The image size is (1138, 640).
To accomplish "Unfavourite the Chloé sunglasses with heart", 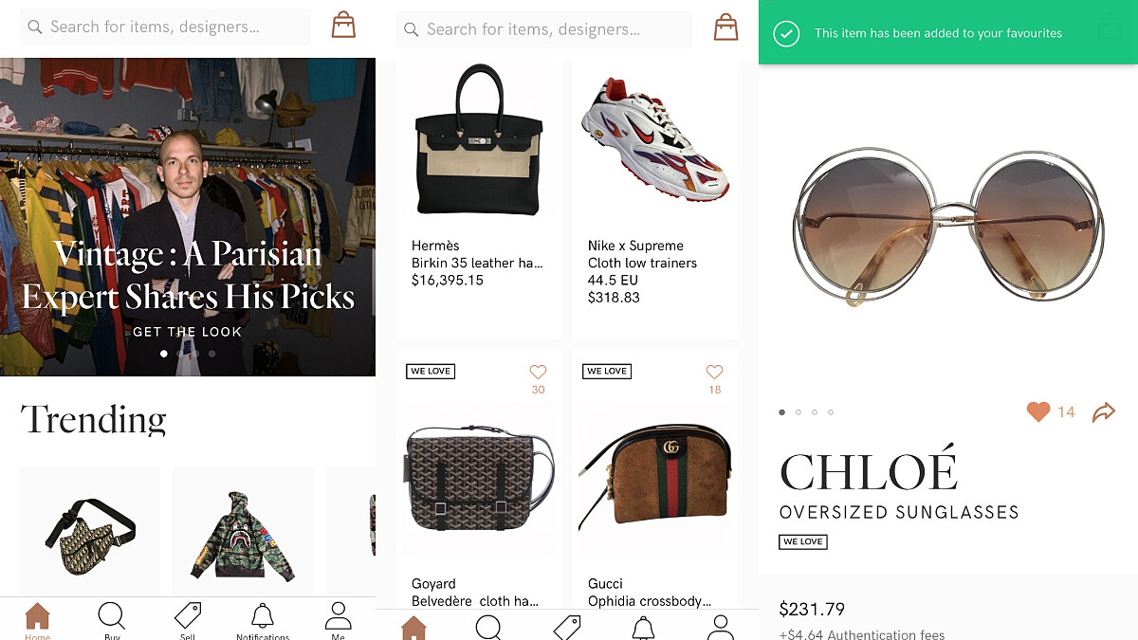I will [1038, 411].
